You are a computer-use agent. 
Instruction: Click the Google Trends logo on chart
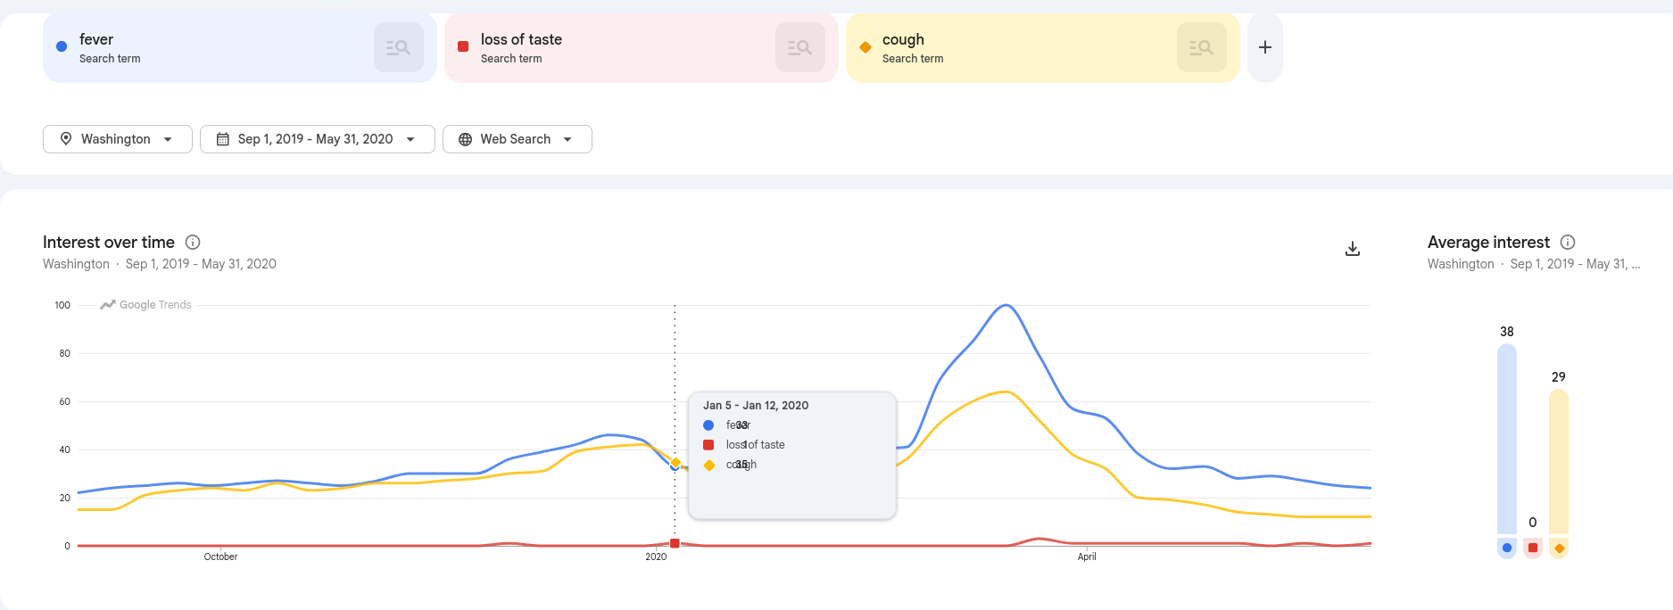[x=145, y=305]
